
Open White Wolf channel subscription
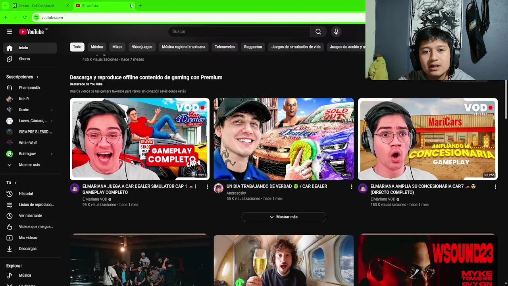[30, 143]
